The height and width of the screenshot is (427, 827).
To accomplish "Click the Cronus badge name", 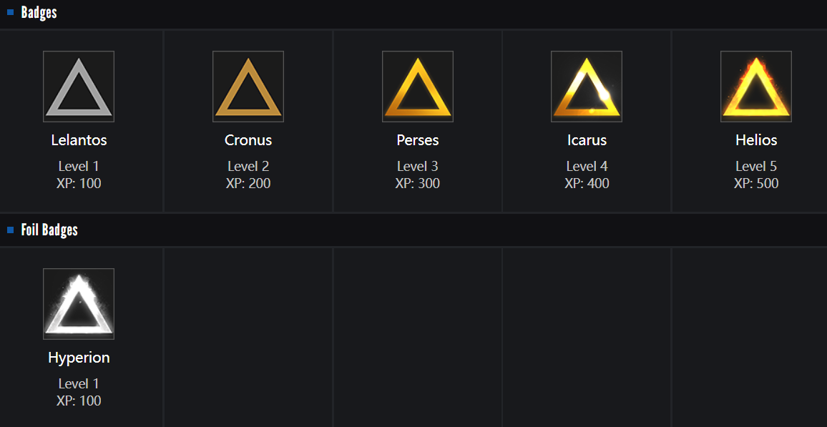I will pyautogui.click(x=248, y=140).
